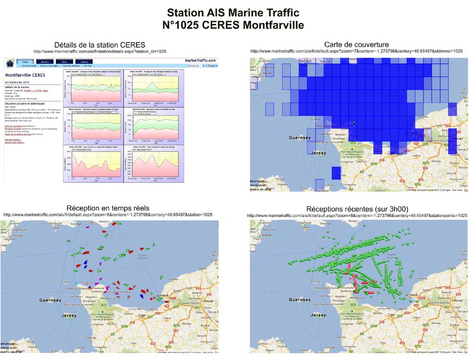Click the isolated dark blue coverage square near Granville
The width and height of the screenshot is (469, 360).
point(336,173)
